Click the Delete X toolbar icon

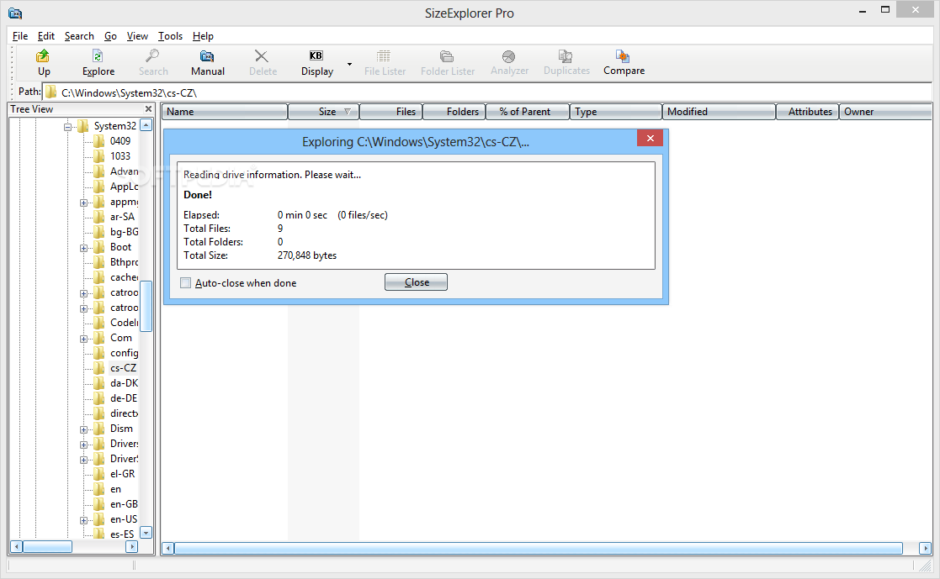pos(262,56)
